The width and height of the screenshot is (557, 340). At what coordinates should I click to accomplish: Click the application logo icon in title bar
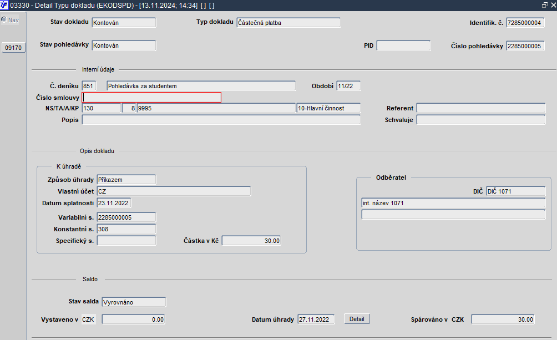click(4, 4)
